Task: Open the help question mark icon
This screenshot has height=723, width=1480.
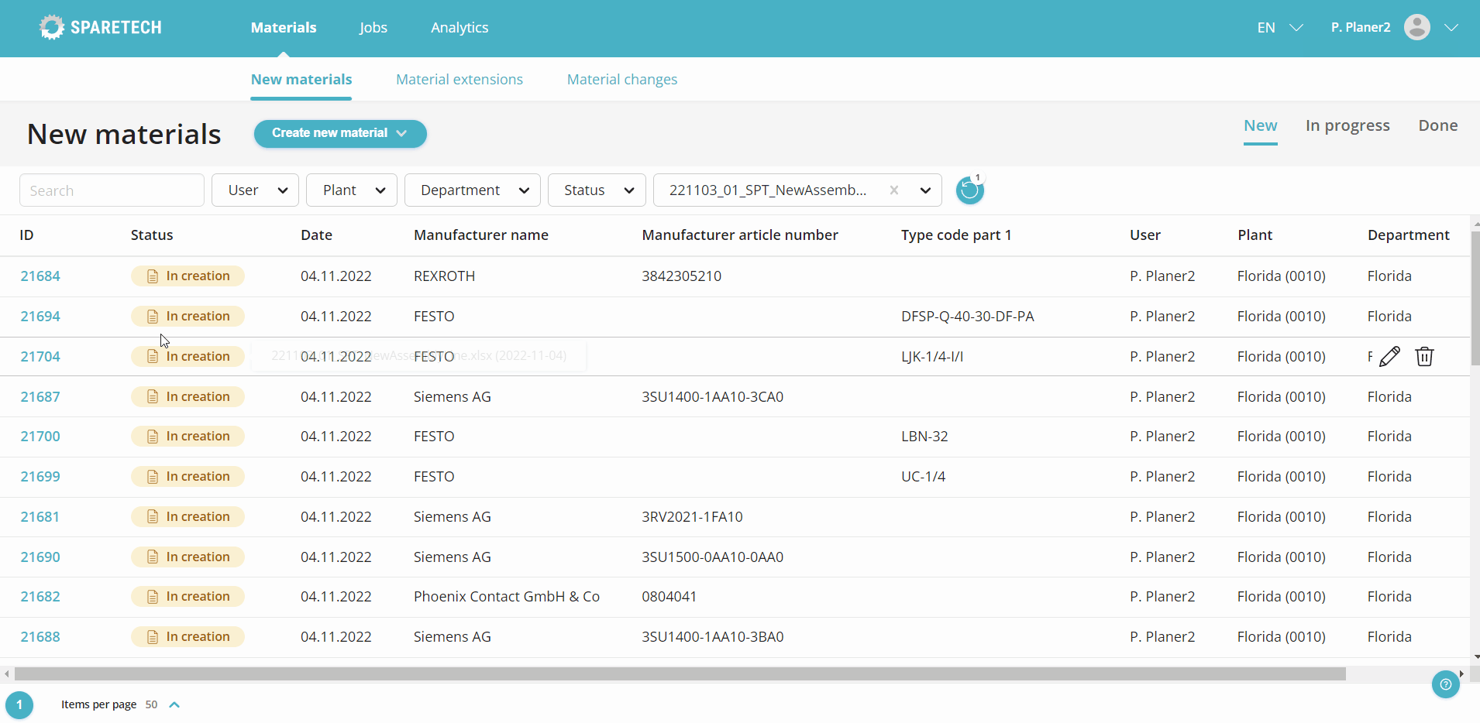Action: tap(1446, 684)
